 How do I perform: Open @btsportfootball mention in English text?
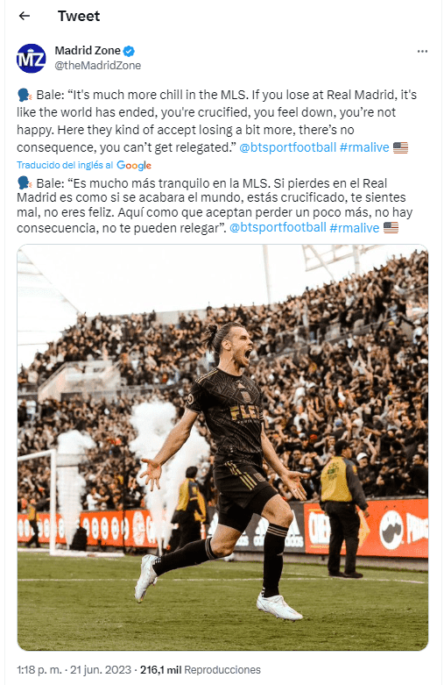tap(288, 147)
